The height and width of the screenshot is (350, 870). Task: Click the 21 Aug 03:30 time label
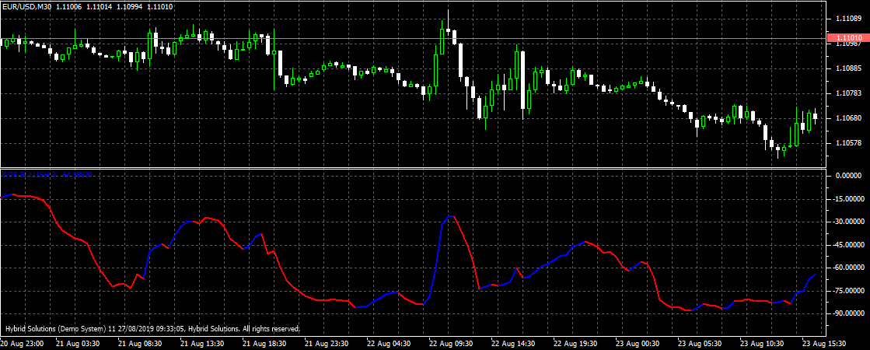click(x=78, y=343)
